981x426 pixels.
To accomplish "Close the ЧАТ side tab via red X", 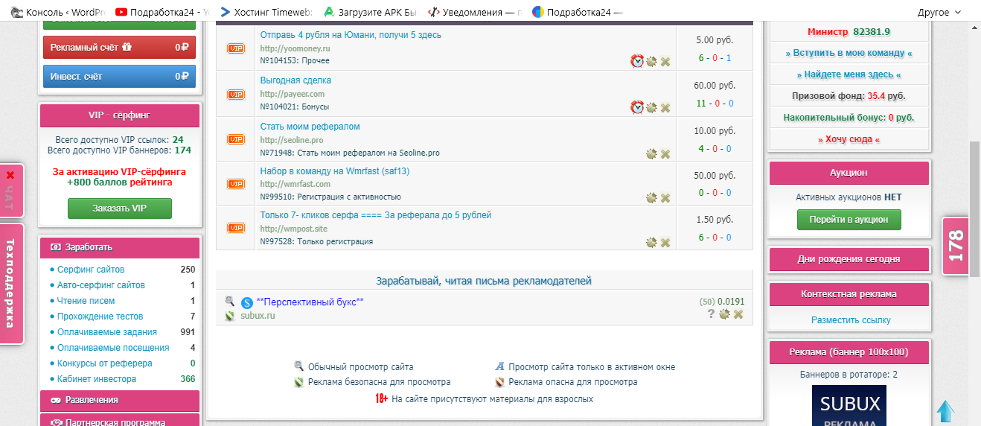I will click(x=10, y=175).
